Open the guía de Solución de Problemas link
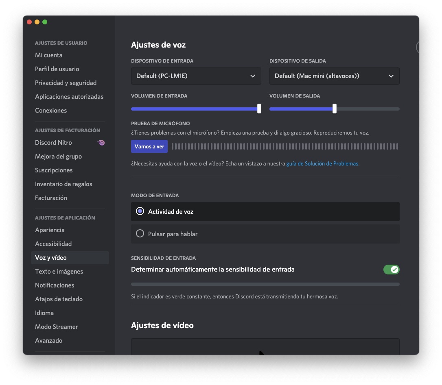The width and height of the screenshot is (442, 385). click(x=322, y=164)
